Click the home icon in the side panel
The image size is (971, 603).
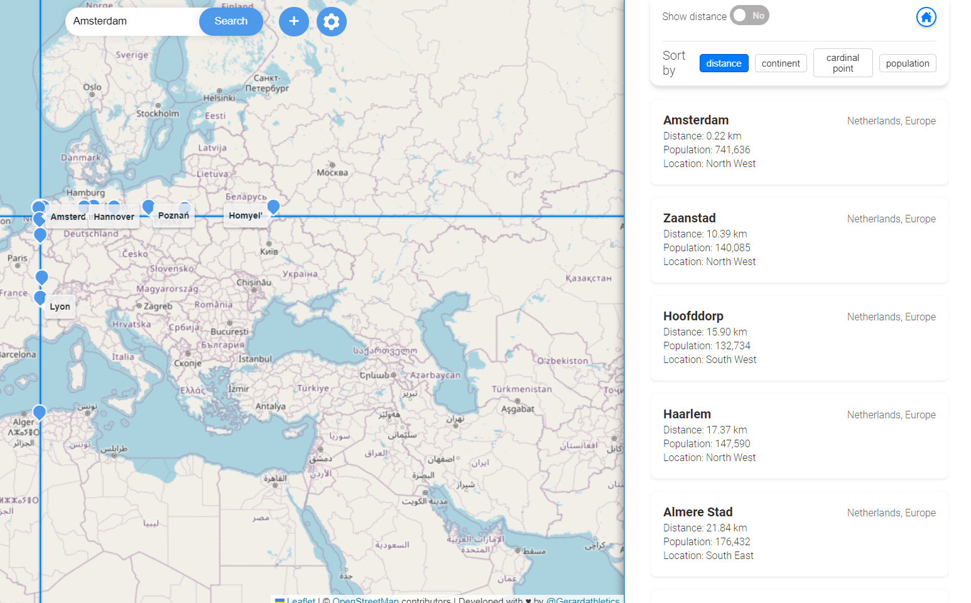click(926, 17)
